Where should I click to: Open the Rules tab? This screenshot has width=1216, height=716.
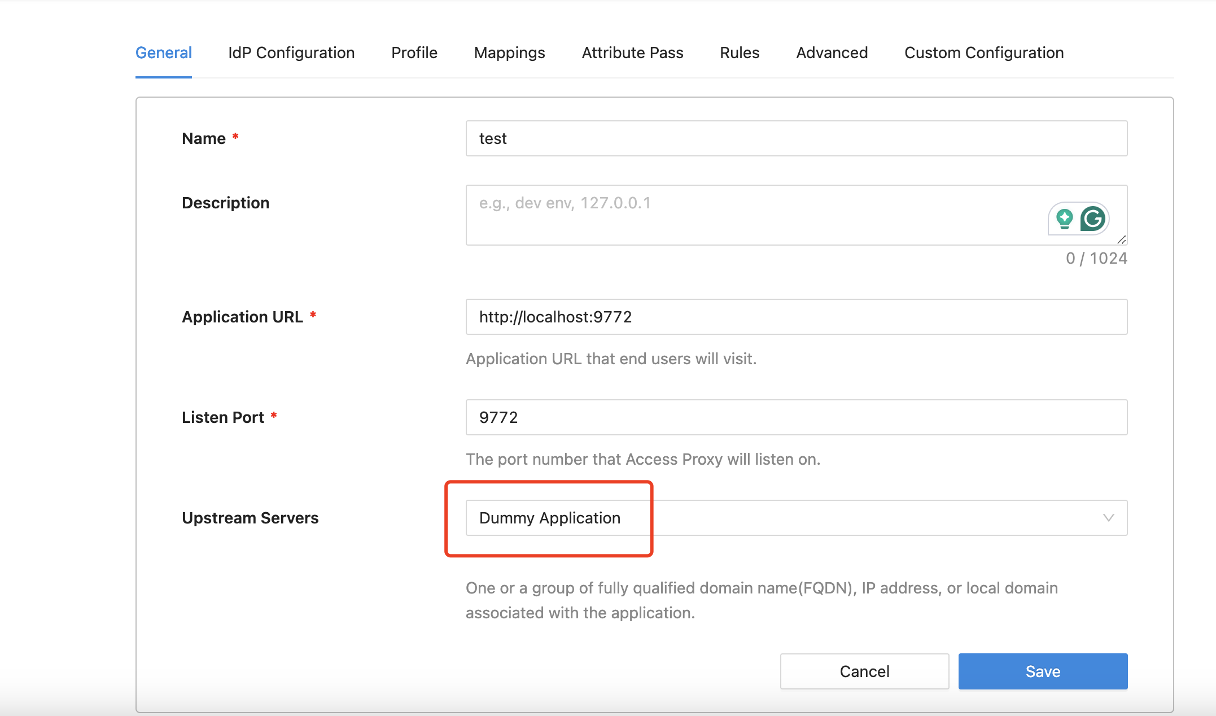click(x=740, y=53)
